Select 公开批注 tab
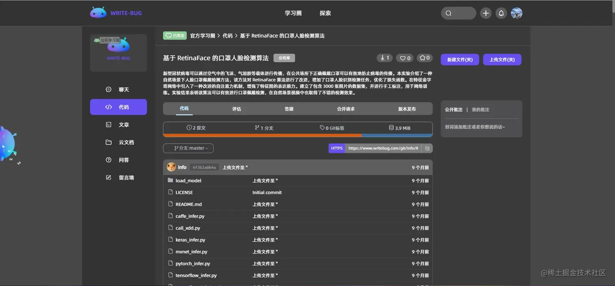This screenshot has height=286, width=615. click(454, 110)
